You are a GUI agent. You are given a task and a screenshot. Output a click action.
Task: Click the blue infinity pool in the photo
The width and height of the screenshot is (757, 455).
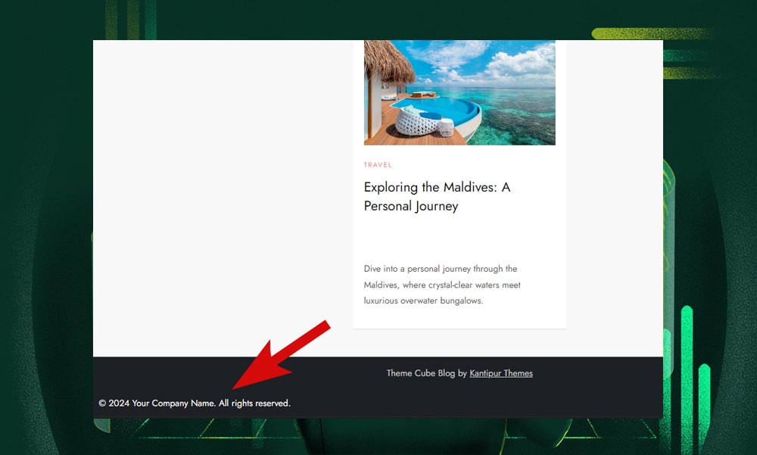click(x=441, y=108)
